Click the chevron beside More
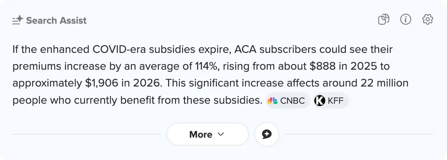Screen dimensions: 447x160 221,134
